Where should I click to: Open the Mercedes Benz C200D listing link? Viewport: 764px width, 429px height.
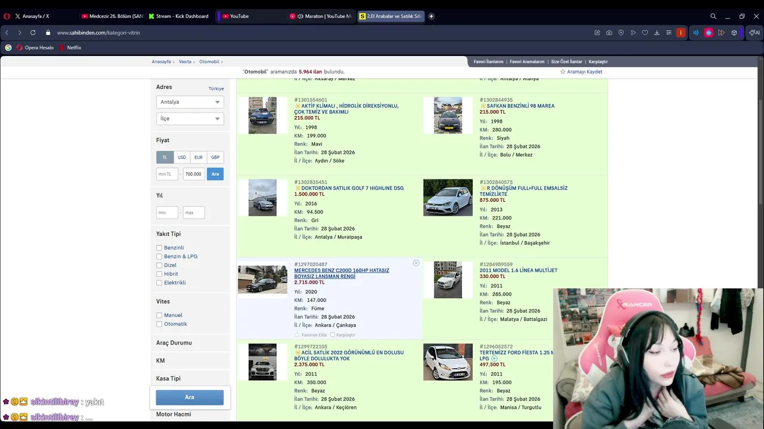pos(341,273)
